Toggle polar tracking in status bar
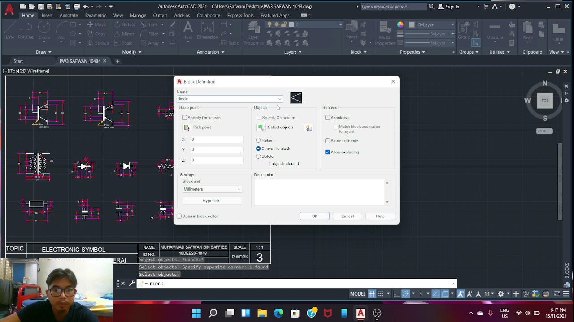Viewport: 574px width, 322px height. pos(405,294)
